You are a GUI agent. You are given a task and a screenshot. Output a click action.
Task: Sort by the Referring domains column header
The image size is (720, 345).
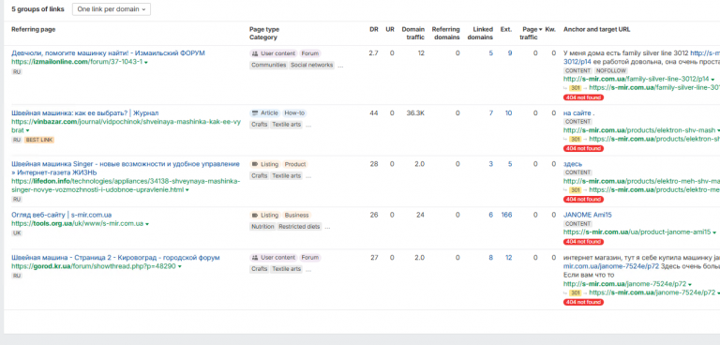point(445,33)
